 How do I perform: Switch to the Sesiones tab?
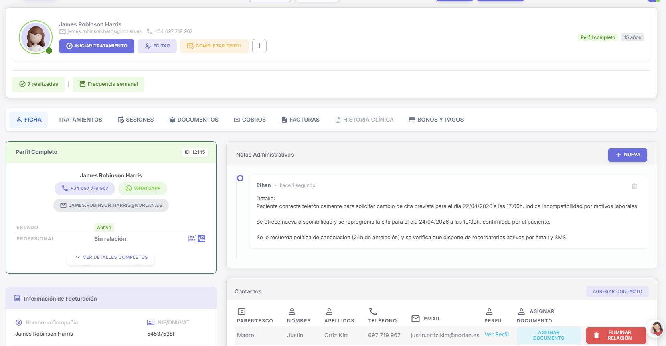pyautogui.click(x=136, y=120)
